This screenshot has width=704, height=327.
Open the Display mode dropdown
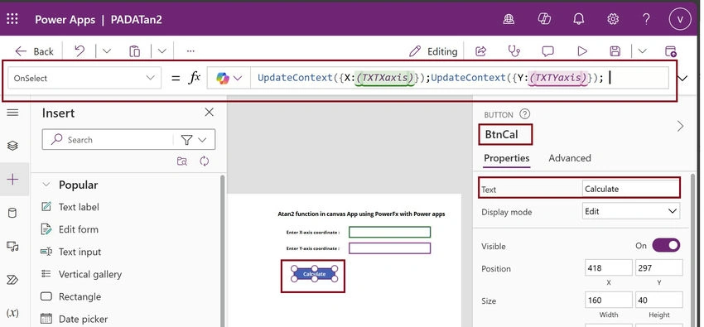(x=631, y=211)
